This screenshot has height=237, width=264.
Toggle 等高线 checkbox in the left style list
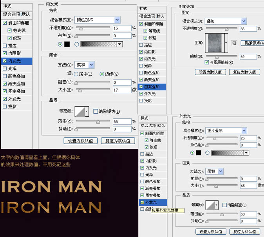(x=10, y=31)
